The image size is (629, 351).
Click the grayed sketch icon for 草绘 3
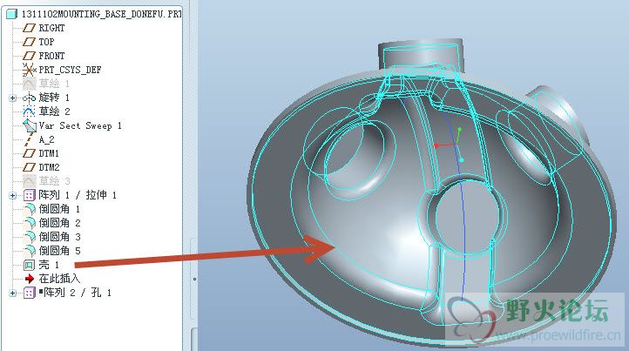30,181
